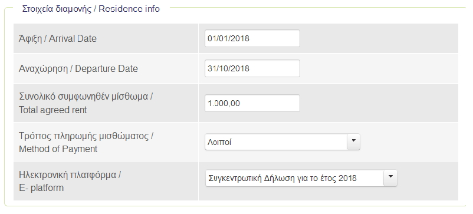Click the Στοιχεία διαμονής / Residence info legend
This screenshot has height=214, width=473.
pyautogui.click(x=91, y=9)
